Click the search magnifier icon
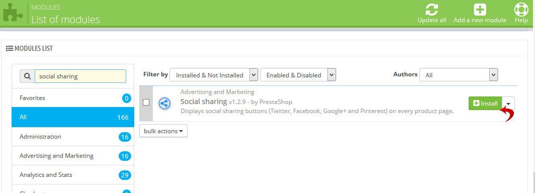The width and height of the screenshot is (535, 193). coord(27,76)
